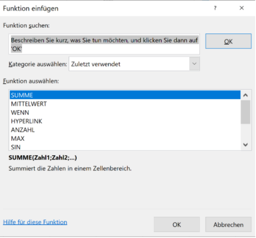
Task: Open the Kategorie auswählen dropdown arrow
Action: pos(194,64)
